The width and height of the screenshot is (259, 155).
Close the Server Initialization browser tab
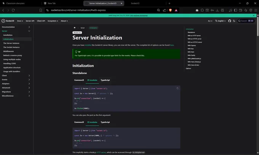[122, 3]
